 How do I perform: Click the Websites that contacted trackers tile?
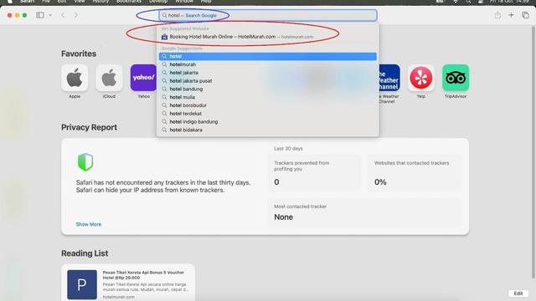click(414, 173)
